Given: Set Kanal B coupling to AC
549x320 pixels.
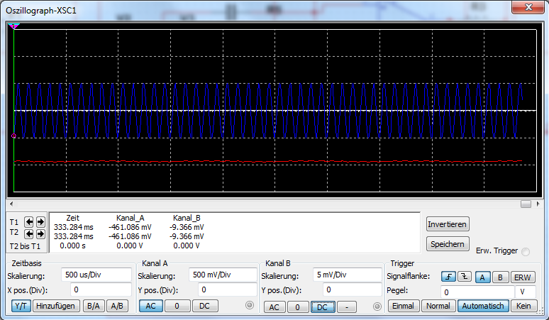Looking at the screenshot, I should pos(274,307).
